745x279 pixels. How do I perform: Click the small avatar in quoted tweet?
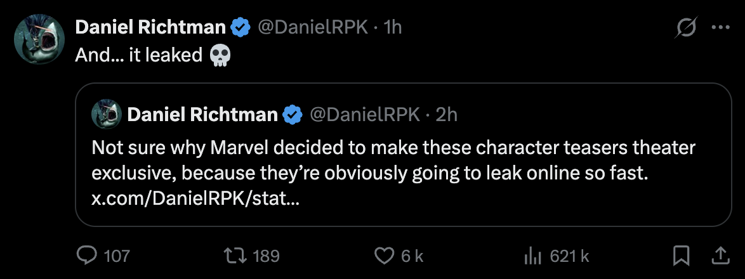point(107,114)
